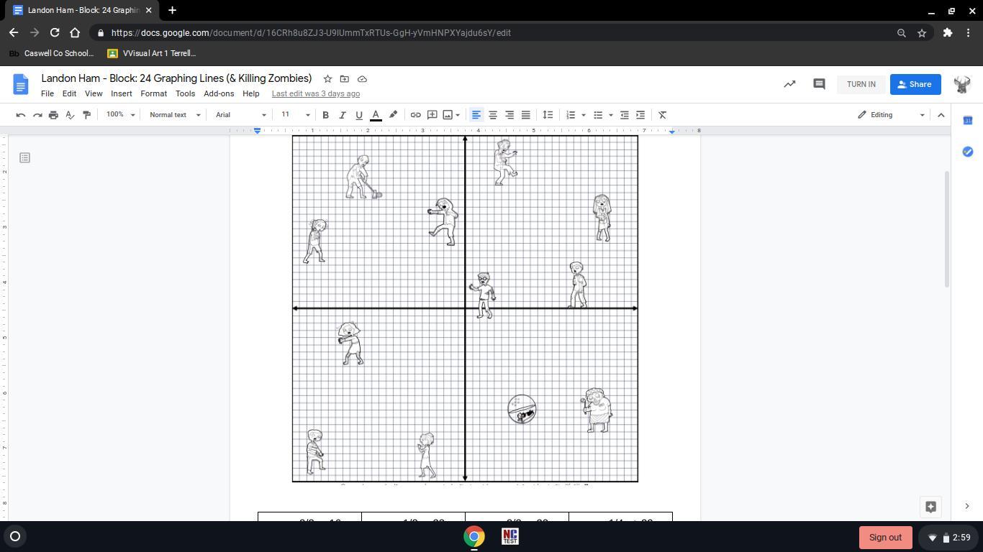
Task: Expand the Normal text style dropdown
Action: (174, 115)
